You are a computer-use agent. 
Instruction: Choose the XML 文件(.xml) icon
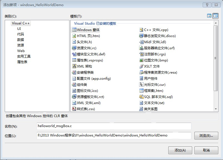[74, 103]
